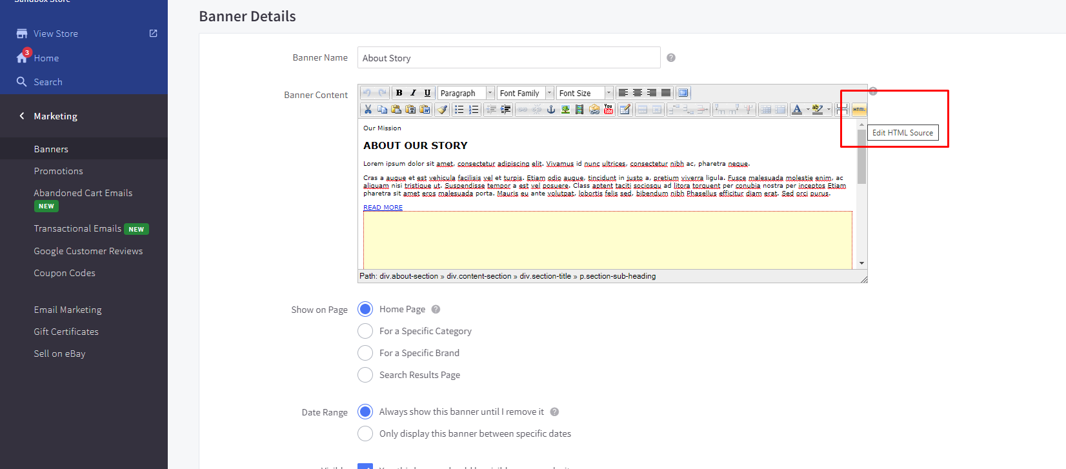Open Edit HTML Source button
Screen dimensions: 1066x469
tap(859, 110)
